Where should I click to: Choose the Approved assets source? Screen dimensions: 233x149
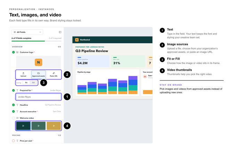pyautogui.click(x=39, y=74)
